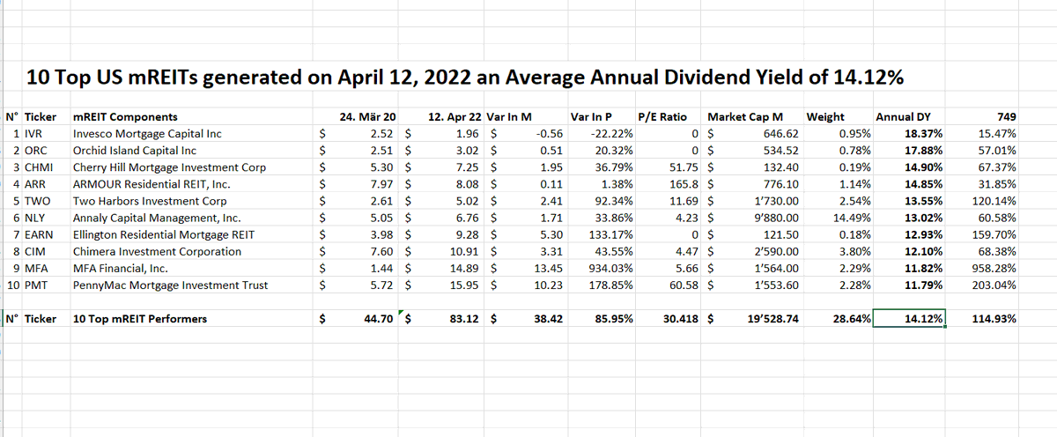Select MFA last-column value 958.28%
The image size is (1057, 437).
[995, 268]
